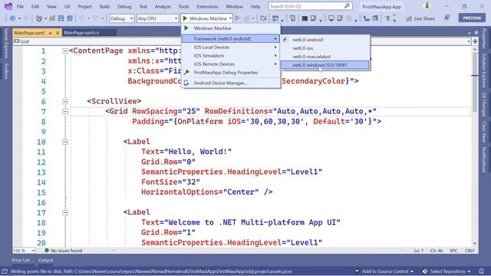Image resolution: width=491 pixels, height=276 pixels.
Task: Click Select Repository in status bar
Action: coord(447,271)
